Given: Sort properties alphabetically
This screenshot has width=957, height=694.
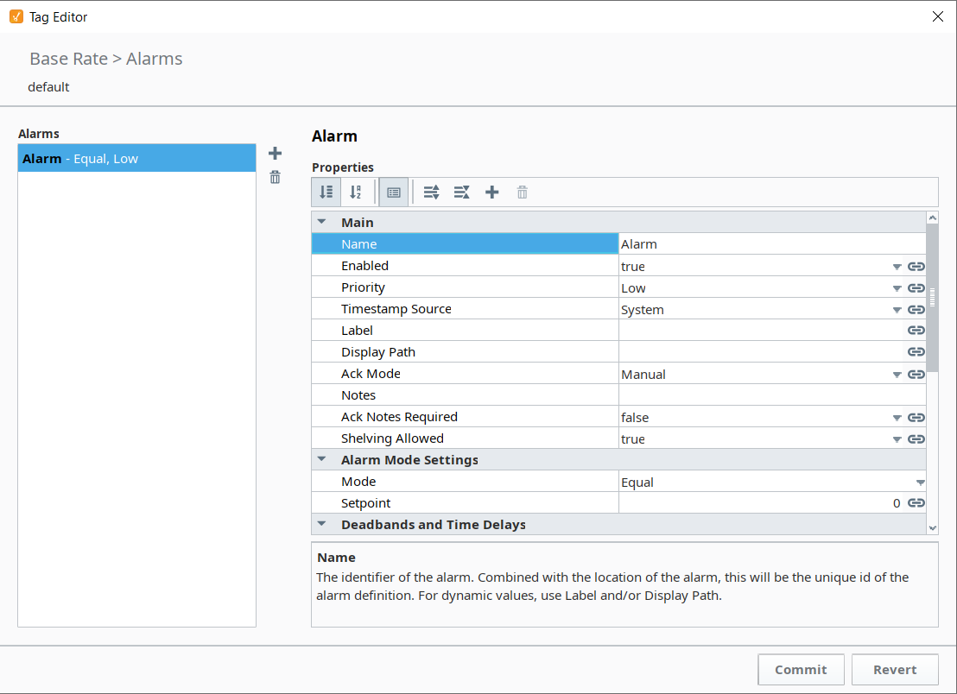Looking at the screenshot, I should point(356,192).
